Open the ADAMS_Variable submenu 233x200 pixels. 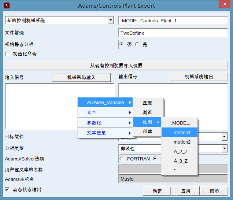(105, 102)
